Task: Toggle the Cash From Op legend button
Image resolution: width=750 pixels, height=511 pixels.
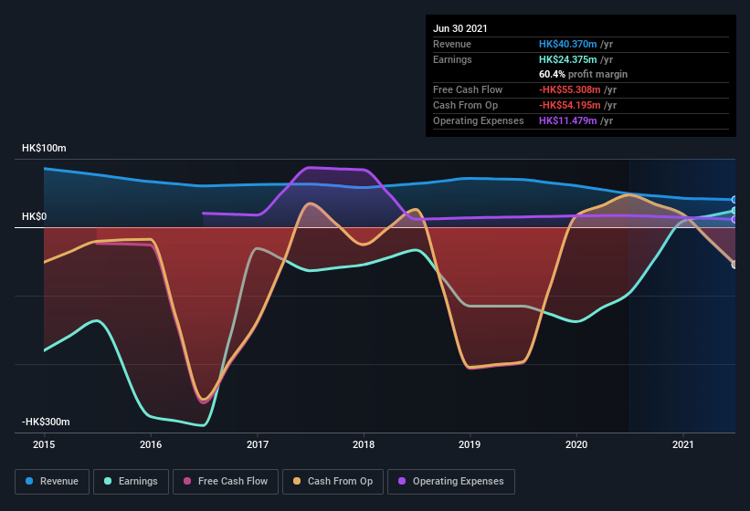Action: [333, 482]
